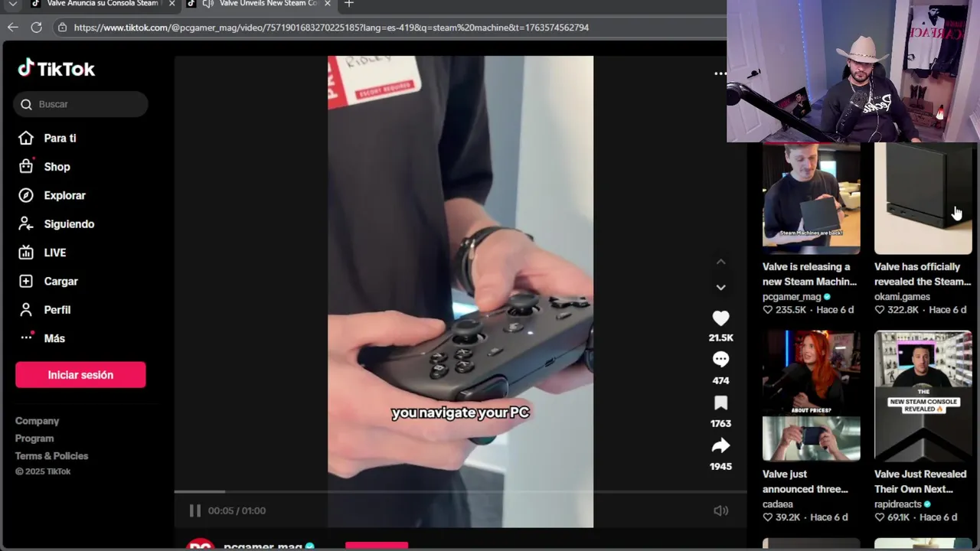Viewport: 980px width, 551px height.
Task: Open the Siguiendo feed
Action: (56, 224)
